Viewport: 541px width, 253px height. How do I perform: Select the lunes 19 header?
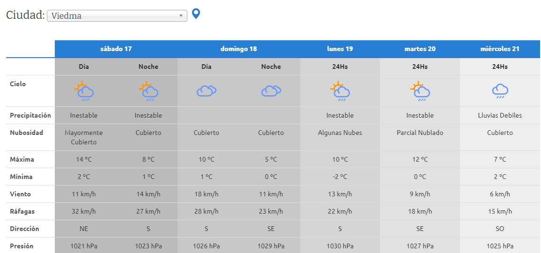(340, 49)
